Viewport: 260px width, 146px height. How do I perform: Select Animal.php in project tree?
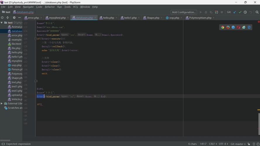(x=15, y=27)
